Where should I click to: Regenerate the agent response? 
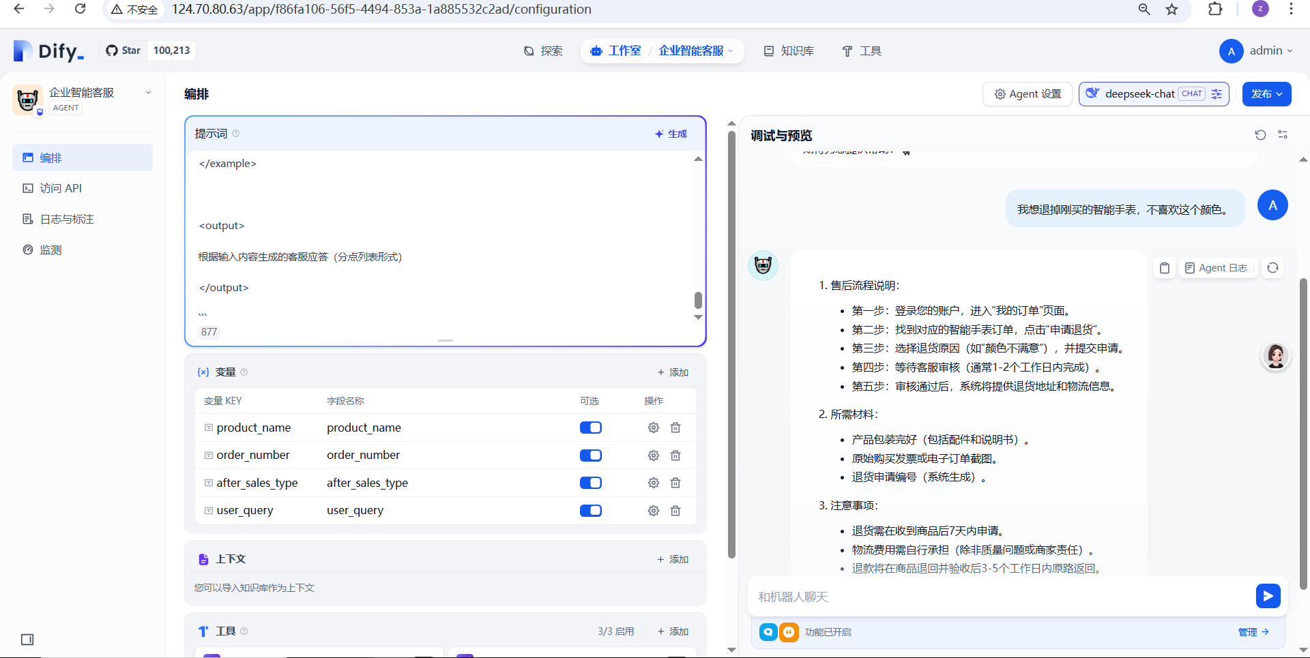point(1272,268)
